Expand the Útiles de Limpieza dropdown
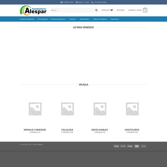Screen dimensions: 167x167 tap(101, 19)
